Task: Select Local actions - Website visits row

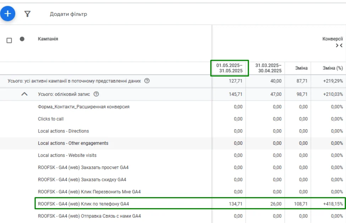Action: (x=173, y=156)
